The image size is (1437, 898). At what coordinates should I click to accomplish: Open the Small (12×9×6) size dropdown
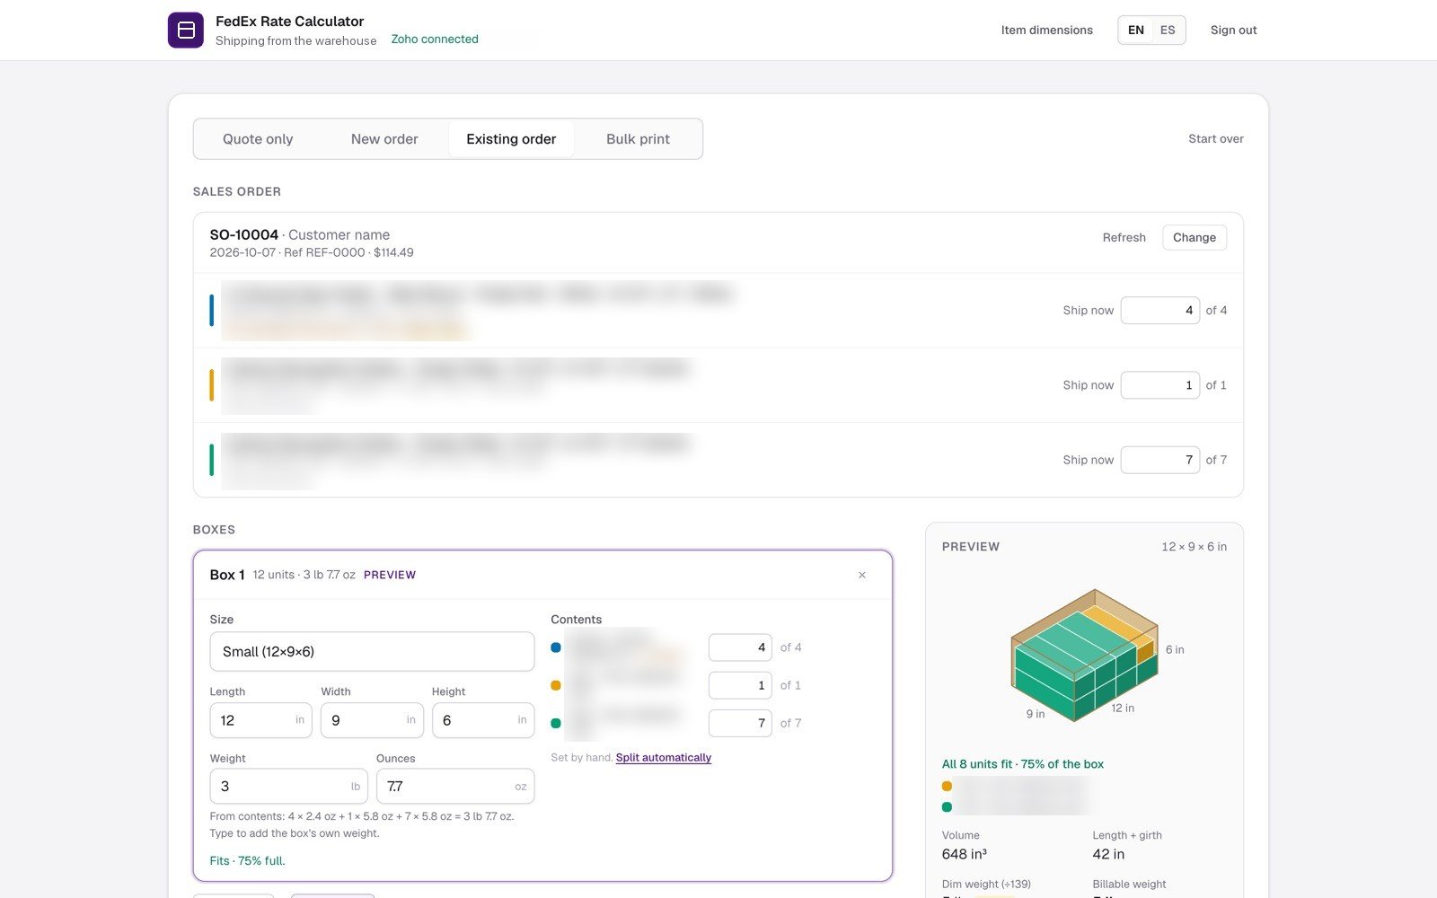[x=372, y=651]
